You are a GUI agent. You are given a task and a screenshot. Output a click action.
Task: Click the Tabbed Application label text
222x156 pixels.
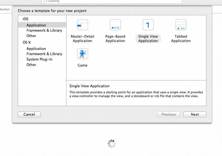181,38
